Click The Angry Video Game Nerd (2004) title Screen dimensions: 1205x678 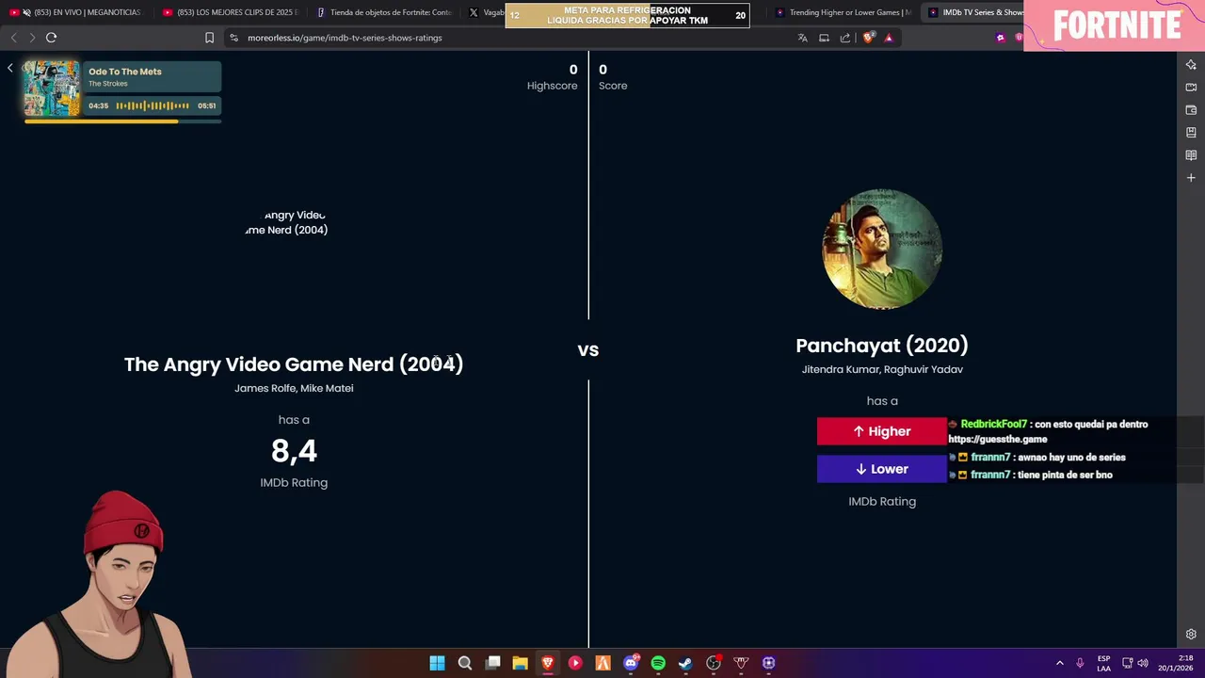coord(294,364)
